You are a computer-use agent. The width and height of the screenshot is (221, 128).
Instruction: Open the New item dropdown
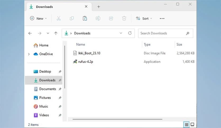point(38,19)
